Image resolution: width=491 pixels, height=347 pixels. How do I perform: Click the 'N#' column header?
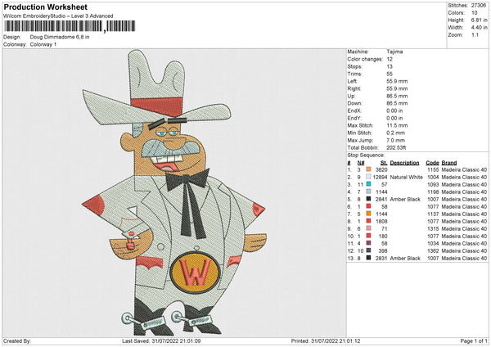(361, 163)
